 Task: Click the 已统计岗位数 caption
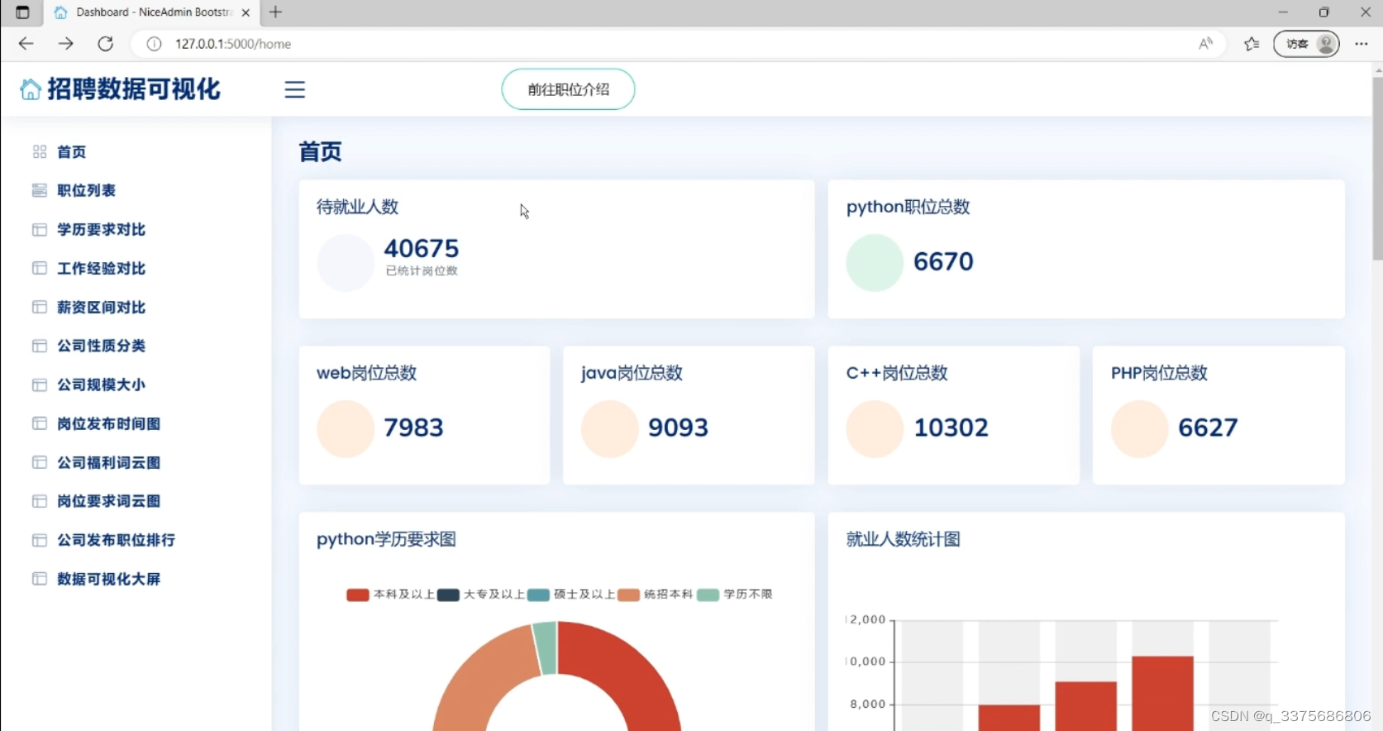tap(422, 271)
